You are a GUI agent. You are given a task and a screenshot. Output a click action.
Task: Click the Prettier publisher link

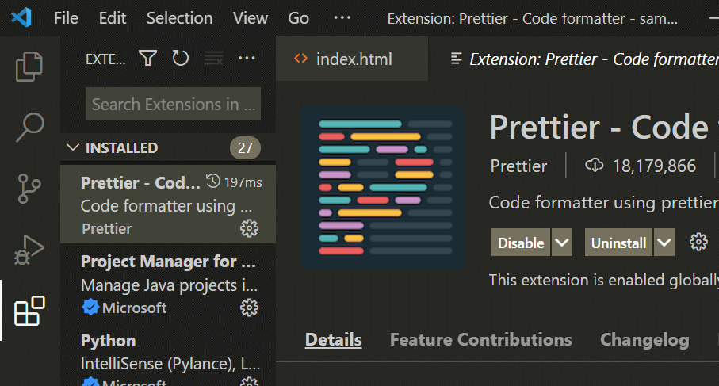(x=518, y=166)
